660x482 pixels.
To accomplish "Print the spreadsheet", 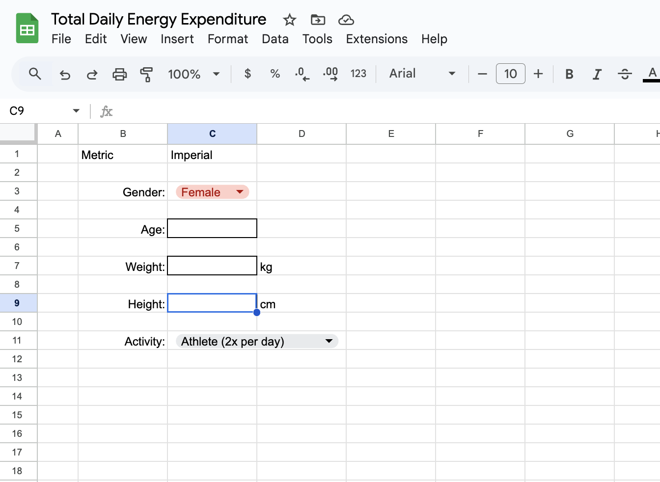I will coord(120,74).
